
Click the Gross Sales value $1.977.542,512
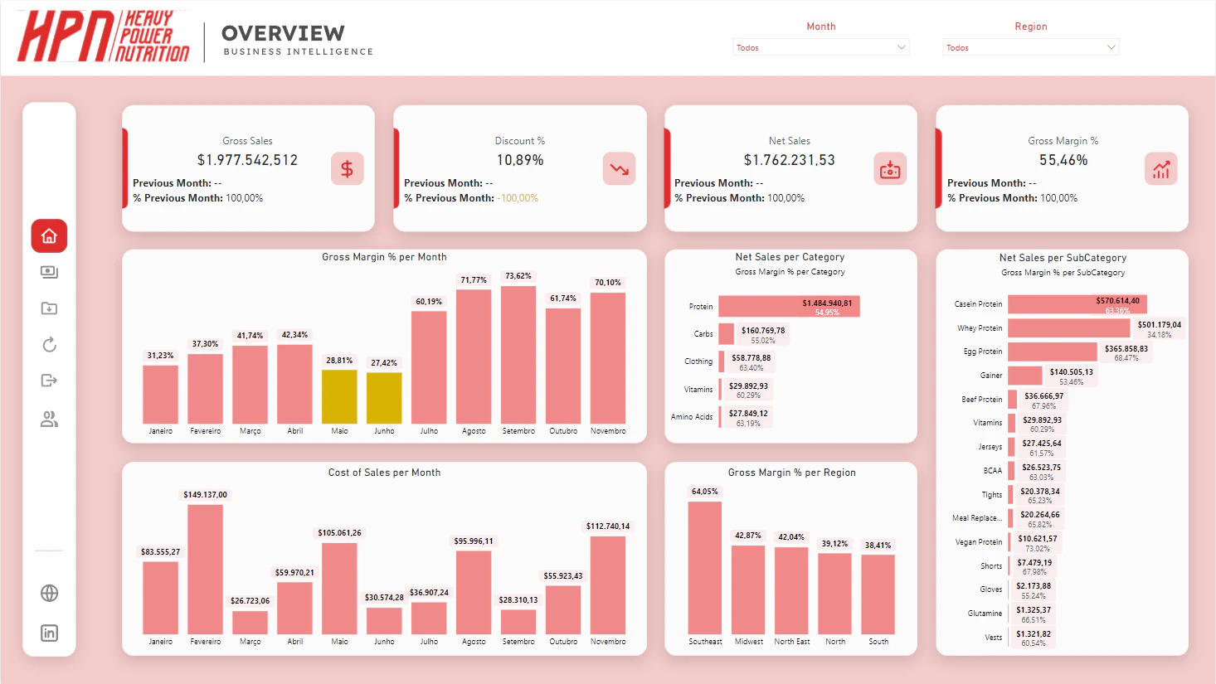(x=247, y=160)
